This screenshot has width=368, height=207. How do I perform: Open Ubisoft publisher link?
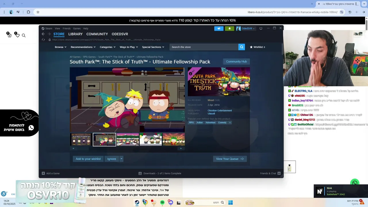[x=211, y=114]
